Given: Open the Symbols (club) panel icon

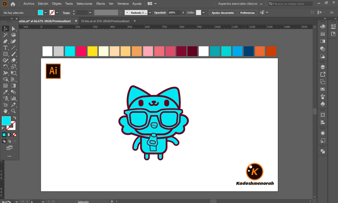Looking at the screenshot, I should point(323,104).
